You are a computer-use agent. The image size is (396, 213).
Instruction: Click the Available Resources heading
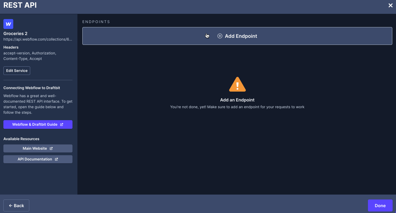pos(21,139)
